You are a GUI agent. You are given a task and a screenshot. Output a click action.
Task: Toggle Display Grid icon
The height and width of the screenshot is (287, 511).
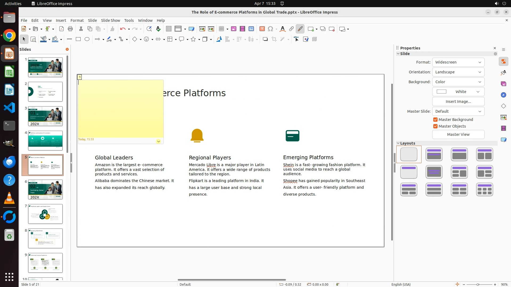click(x=169, y=29)
